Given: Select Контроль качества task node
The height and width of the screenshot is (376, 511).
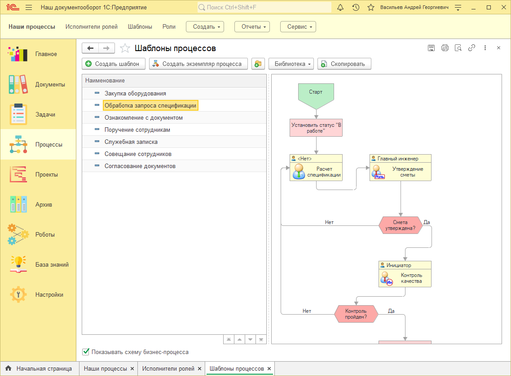Looking at the screenshot, I should pos(405,274).
